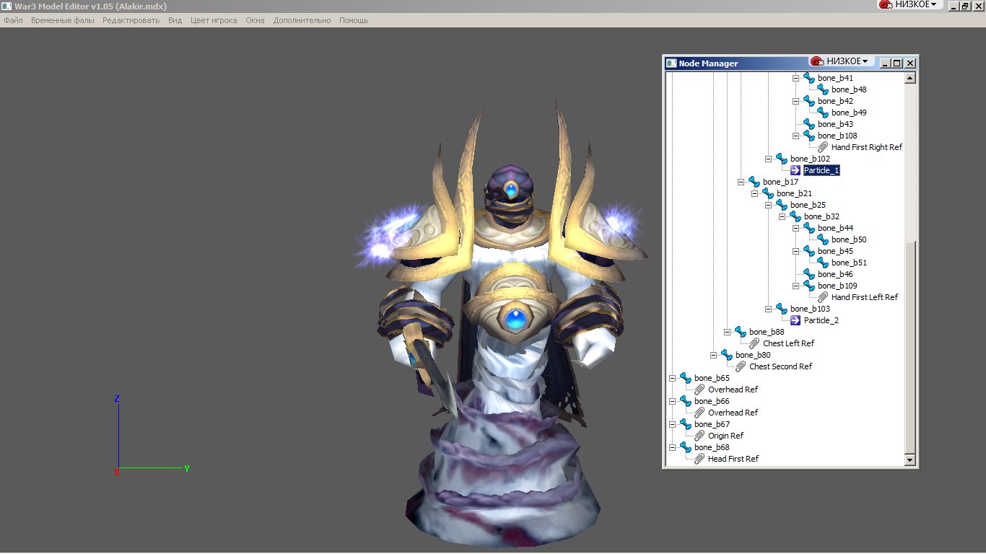The width and height of the screenshot is (986, 554).
Task: Select the bone_b103 tree label
Action: [810, 309]
